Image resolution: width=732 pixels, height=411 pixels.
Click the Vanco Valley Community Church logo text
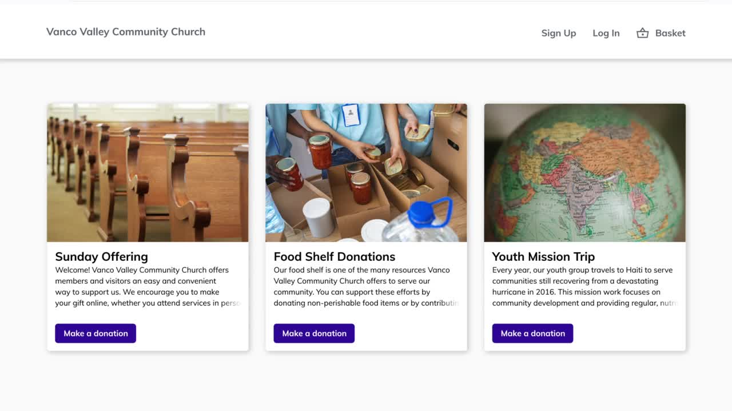pyautogui.click(x=126, y=31)
